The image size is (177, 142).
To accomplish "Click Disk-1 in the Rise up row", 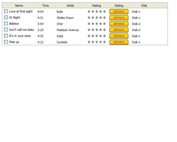I will coord(136,42).
